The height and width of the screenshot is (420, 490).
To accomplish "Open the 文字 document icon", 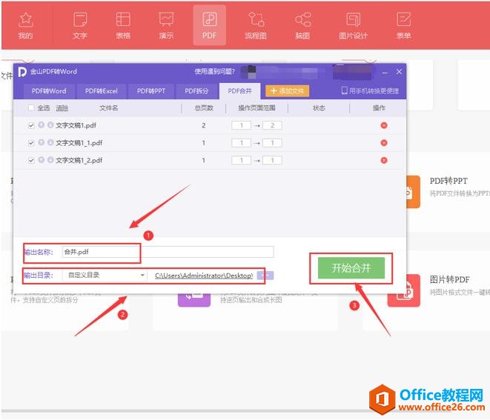I will click(80, 26).
